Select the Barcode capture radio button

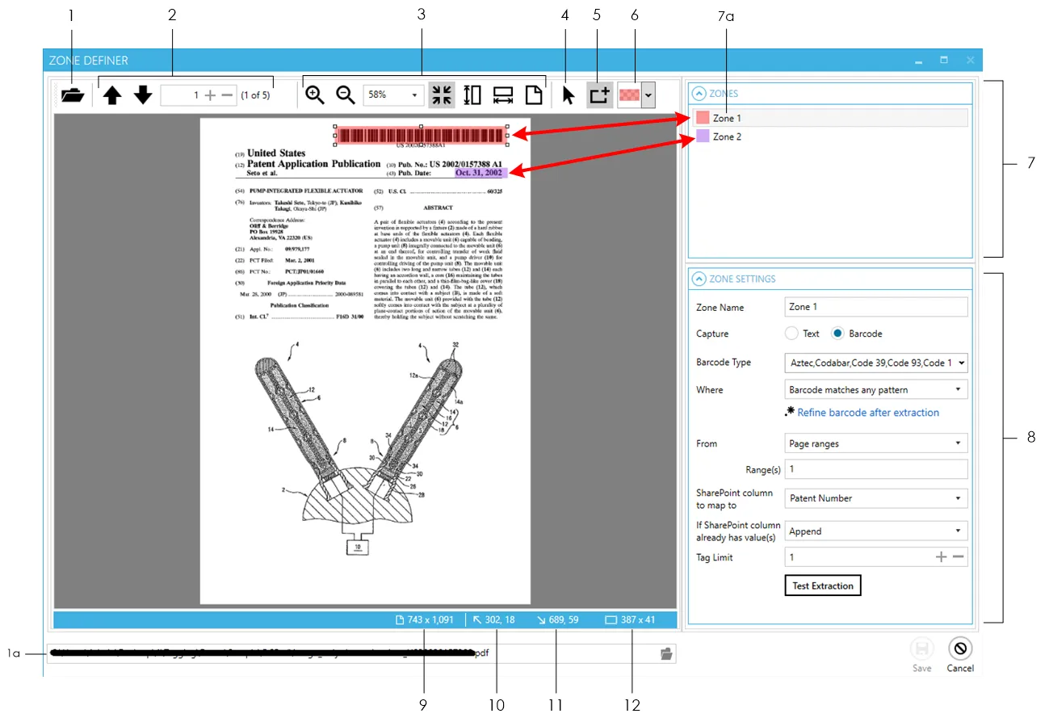tap(838, 334)
